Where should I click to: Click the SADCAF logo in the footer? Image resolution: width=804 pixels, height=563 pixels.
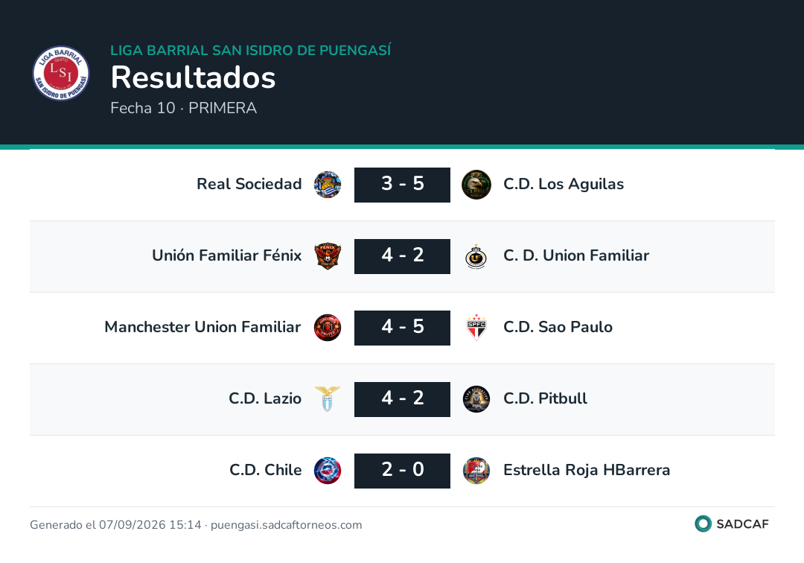[x=732, y=524]
